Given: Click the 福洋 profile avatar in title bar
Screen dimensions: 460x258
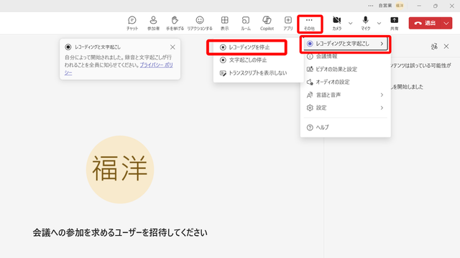Looking at the screenshot, I should click(x=400, y=6).
